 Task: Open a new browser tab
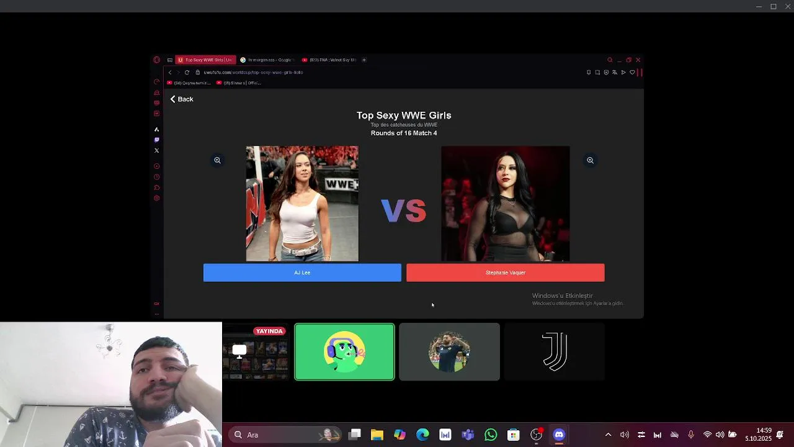[364, 60]
